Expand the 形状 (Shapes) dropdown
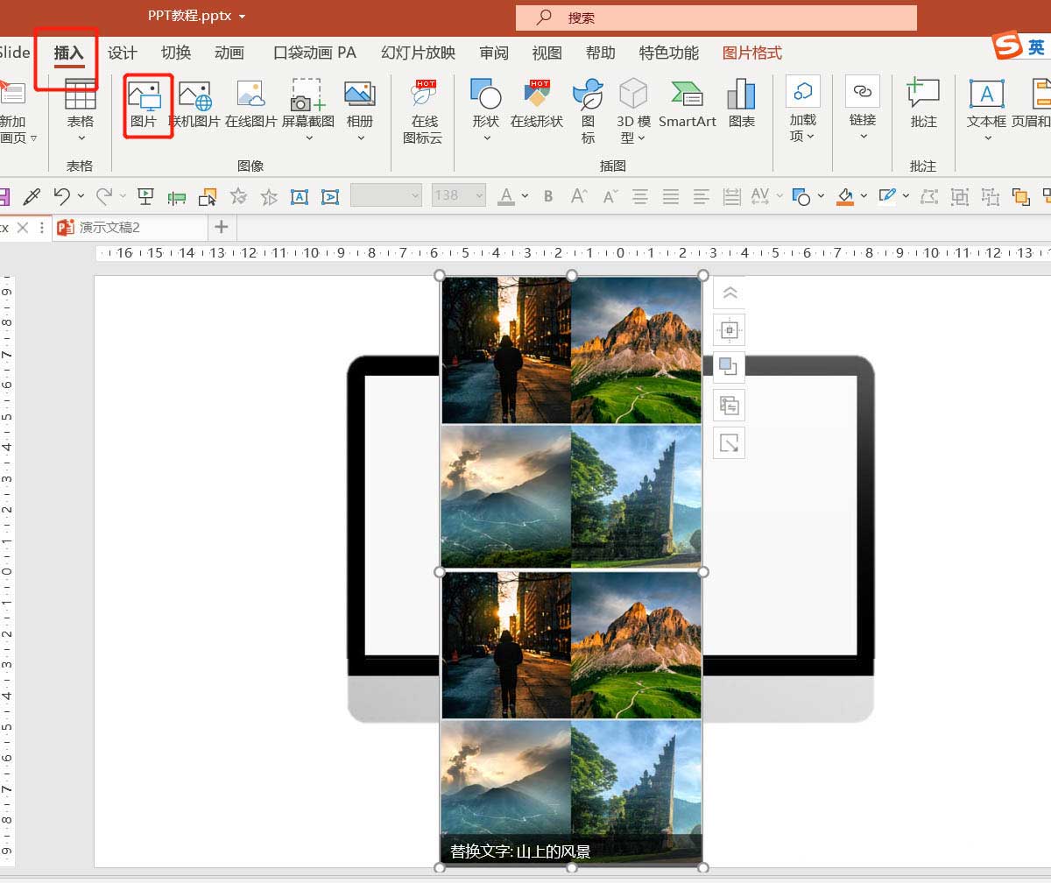Screen dimensions: 1051x883 [486, 138]
